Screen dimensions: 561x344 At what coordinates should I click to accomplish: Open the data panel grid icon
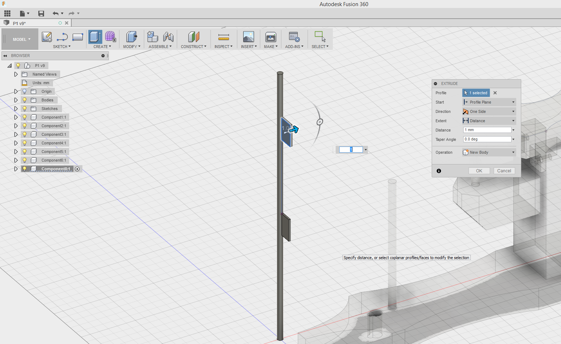tap(7, 14)
